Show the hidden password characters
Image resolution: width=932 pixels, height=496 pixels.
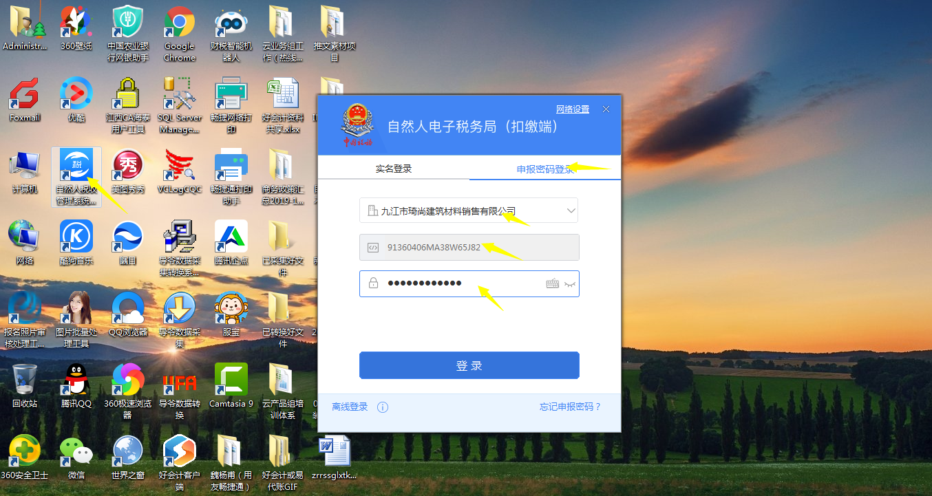tap(570, 283)
